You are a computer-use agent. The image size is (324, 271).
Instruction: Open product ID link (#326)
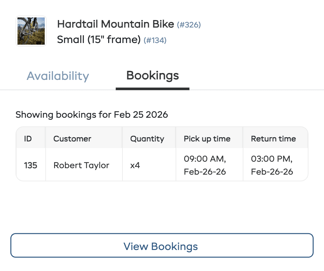(188, 25)
